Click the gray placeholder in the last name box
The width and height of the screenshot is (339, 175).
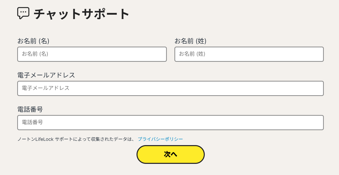tap(192, 54)
